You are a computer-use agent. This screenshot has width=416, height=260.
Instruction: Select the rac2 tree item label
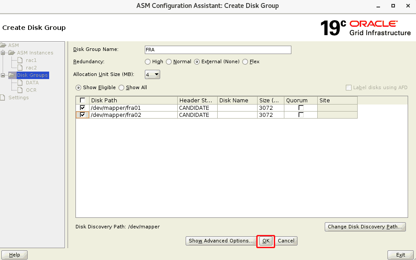coord(31,68)
